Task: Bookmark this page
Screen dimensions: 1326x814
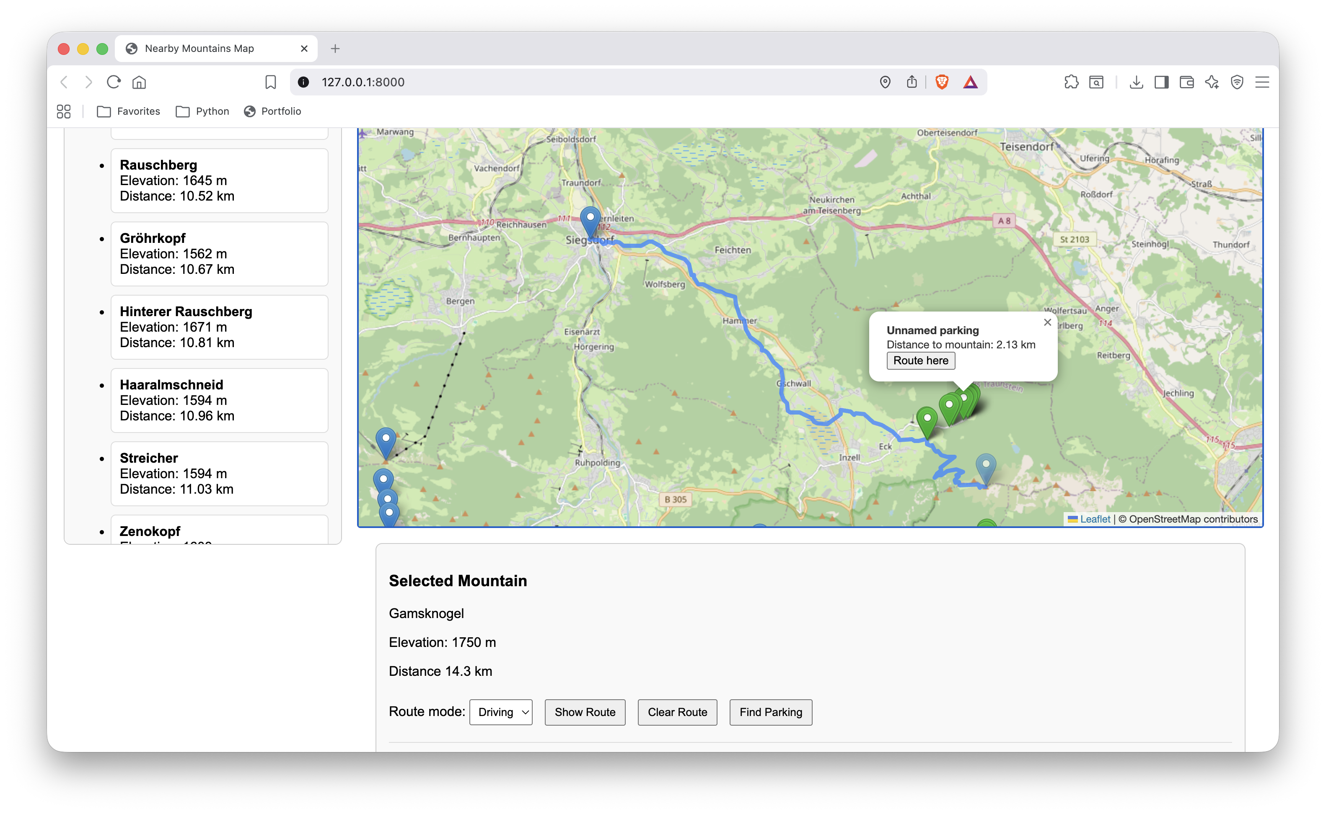Action: point(270,82)
